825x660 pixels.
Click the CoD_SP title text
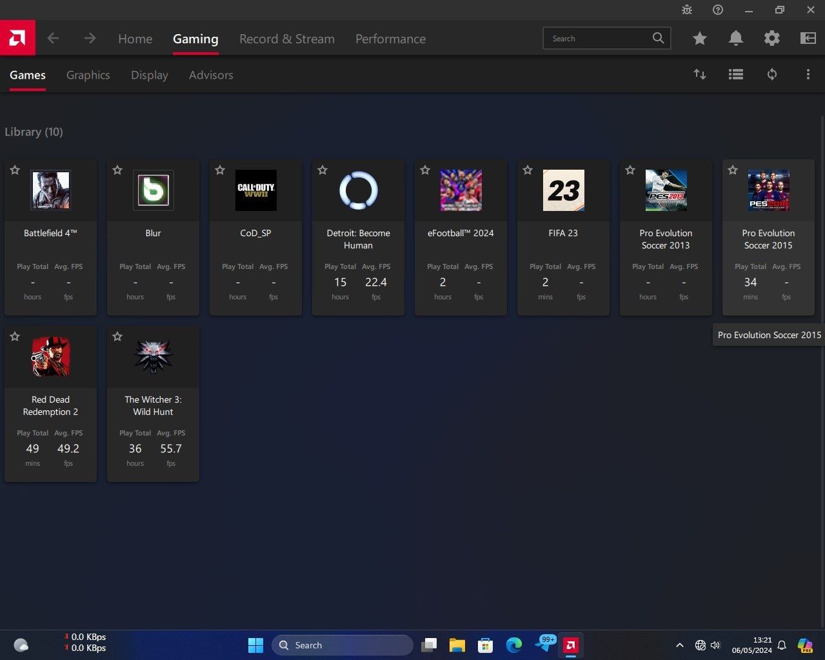click(x=255, y=233)
